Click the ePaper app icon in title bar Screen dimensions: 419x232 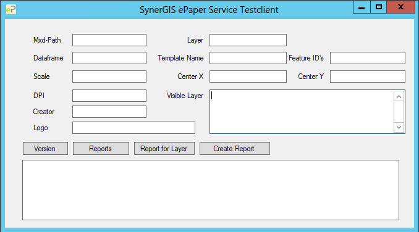click(x=11, y=9)
